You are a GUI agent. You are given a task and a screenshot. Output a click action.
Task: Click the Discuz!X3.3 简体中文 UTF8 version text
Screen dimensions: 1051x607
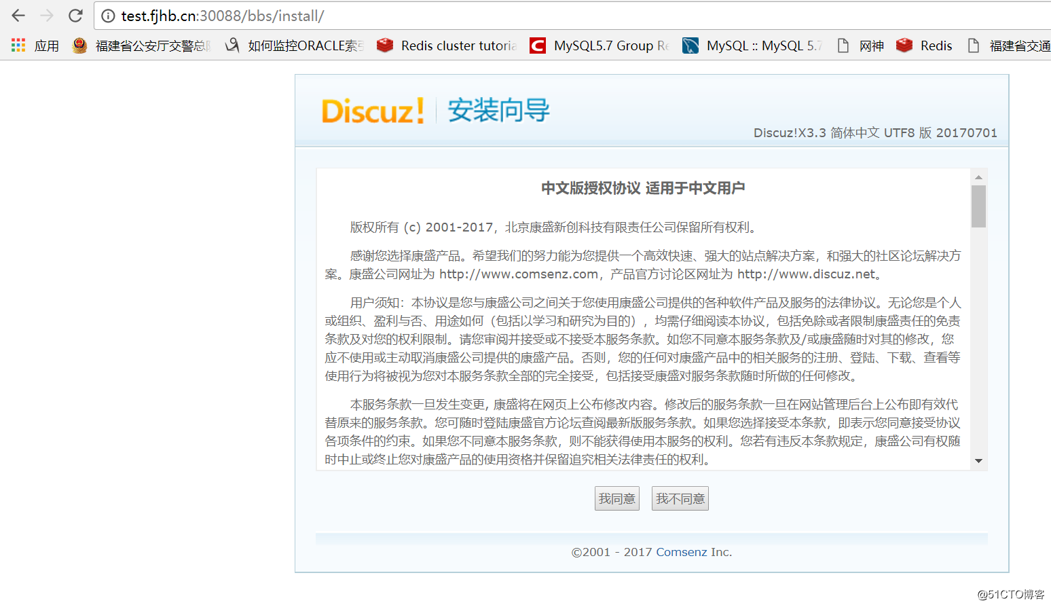pyautogui.click(x=875, y=133)
